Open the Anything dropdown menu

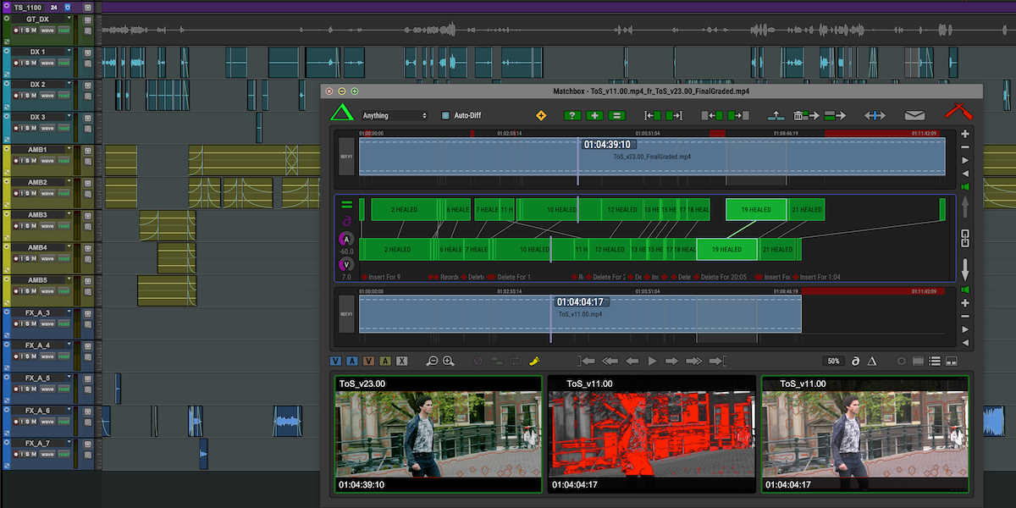395,115
